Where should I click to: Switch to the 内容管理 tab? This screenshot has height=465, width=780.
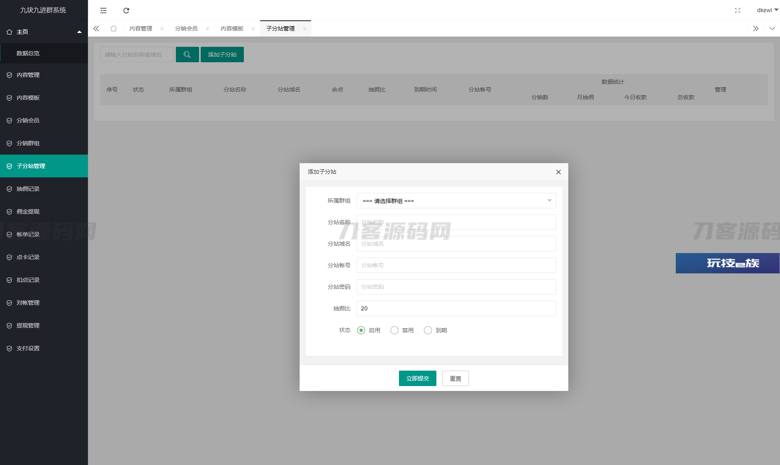(141, 28)
